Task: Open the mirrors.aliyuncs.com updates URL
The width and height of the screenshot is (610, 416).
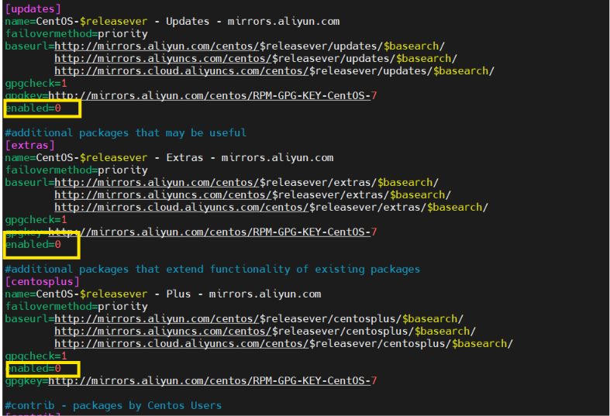Action: click(x=256, y=59)
